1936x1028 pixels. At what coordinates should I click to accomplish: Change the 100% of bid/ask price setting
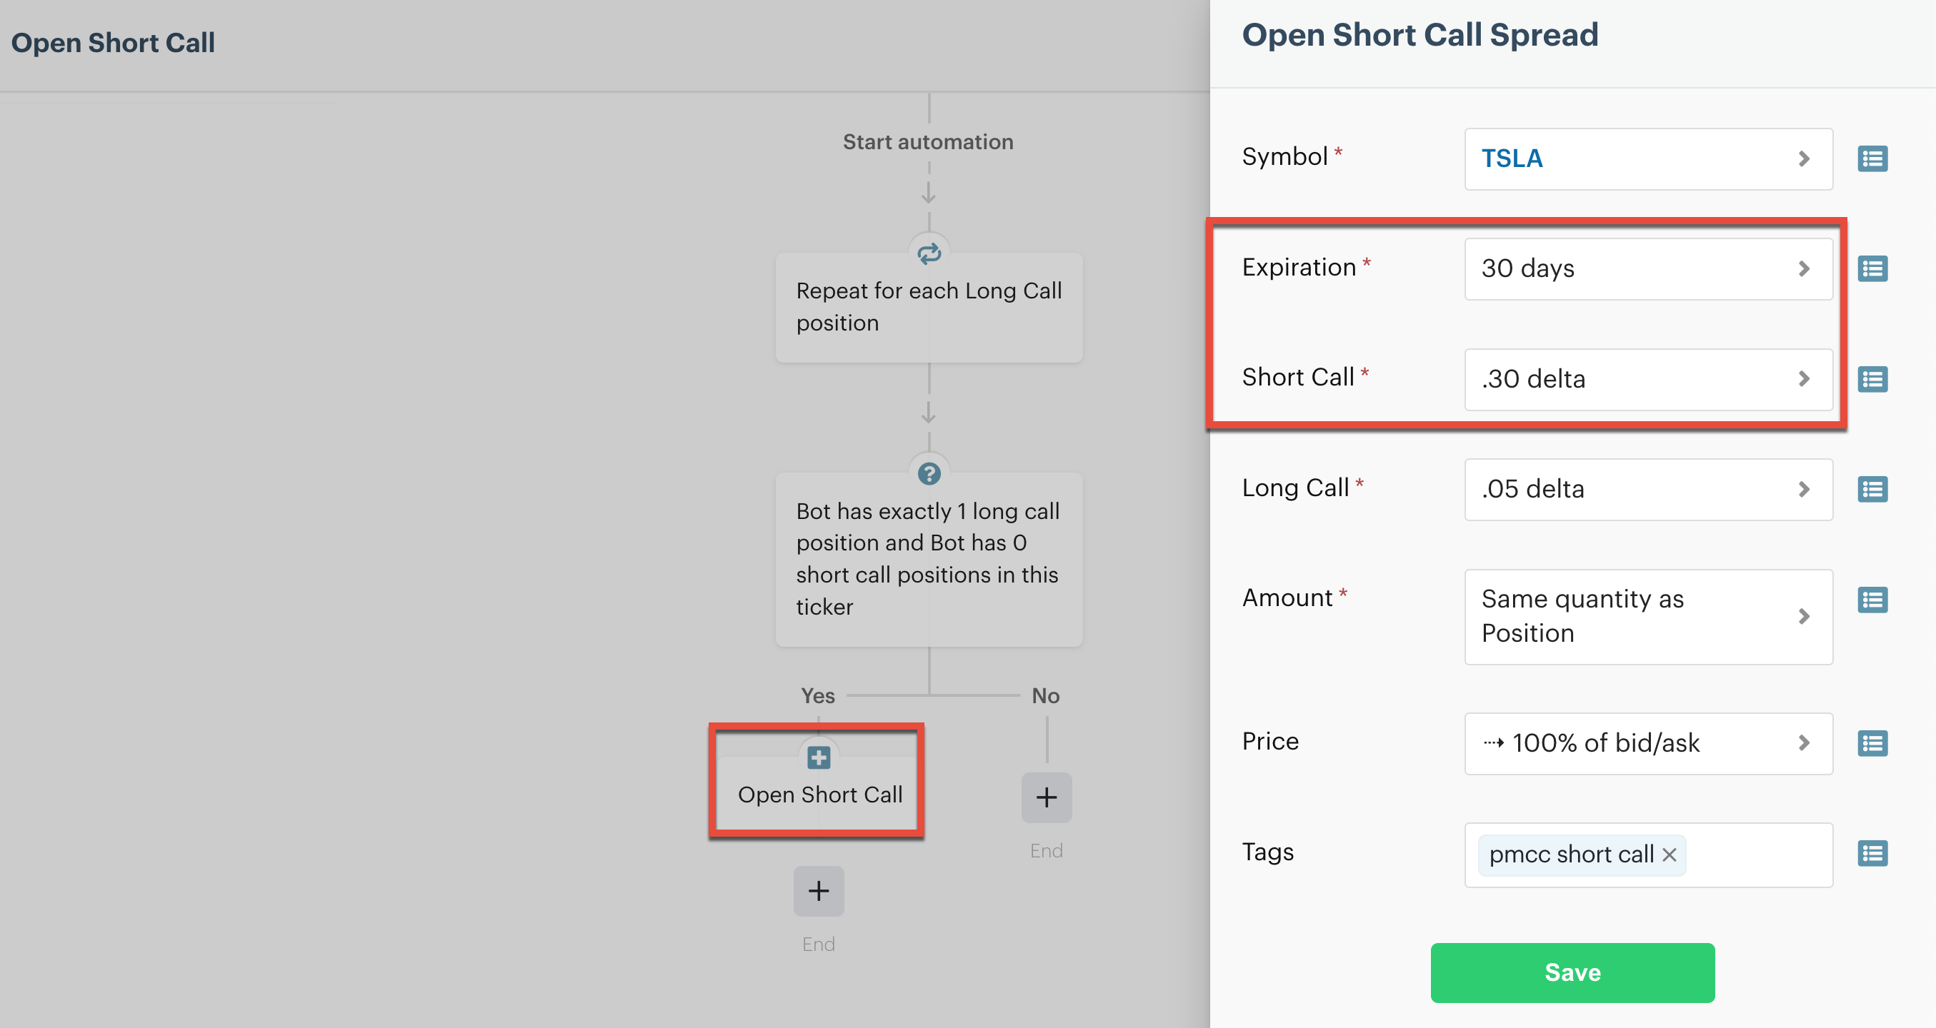pos(1647,743)
